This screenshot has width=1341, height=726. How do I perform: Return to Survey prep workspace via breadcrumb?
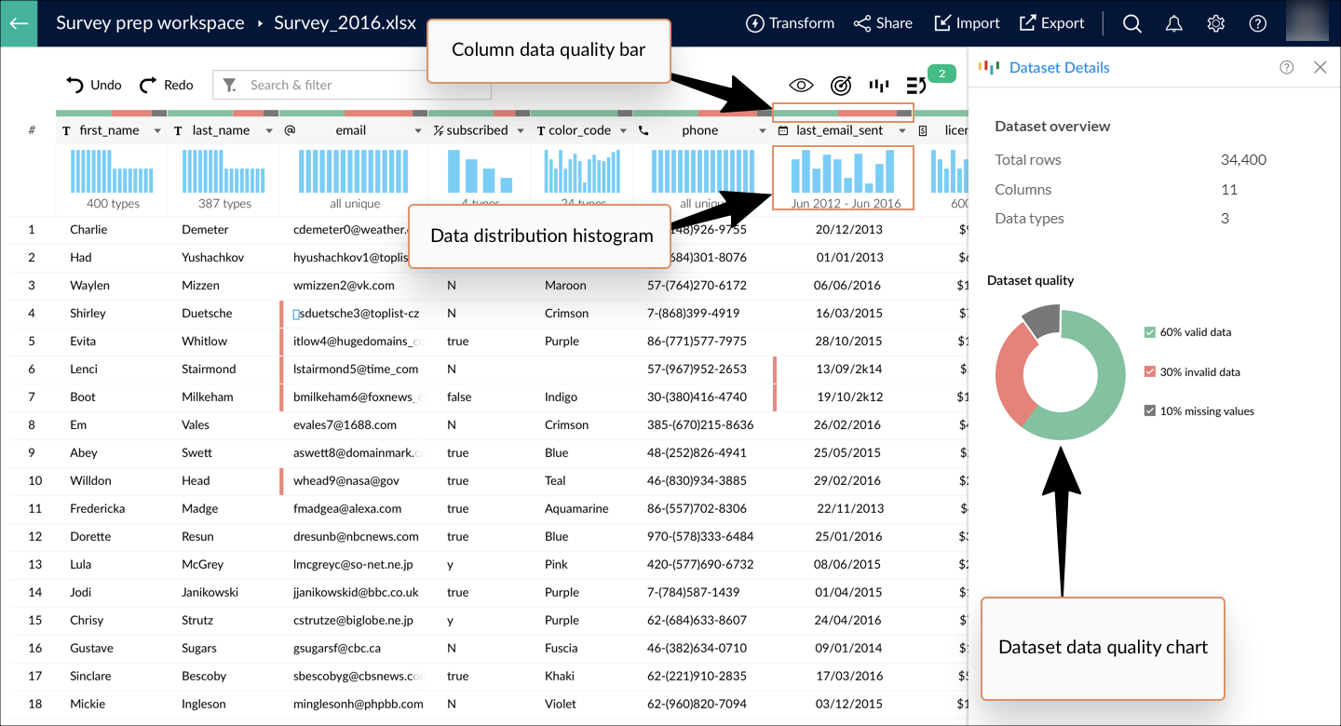pyautogui.click(x=150, y=22)
